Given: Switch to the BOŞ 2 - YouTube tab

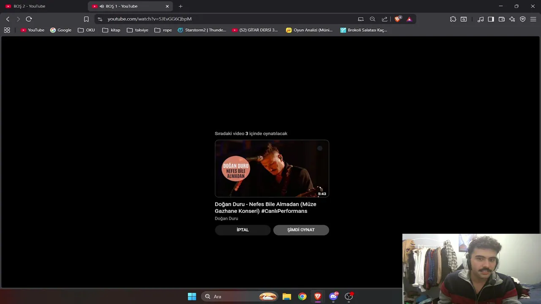Looking at the screenshot, I should (44, 6).
